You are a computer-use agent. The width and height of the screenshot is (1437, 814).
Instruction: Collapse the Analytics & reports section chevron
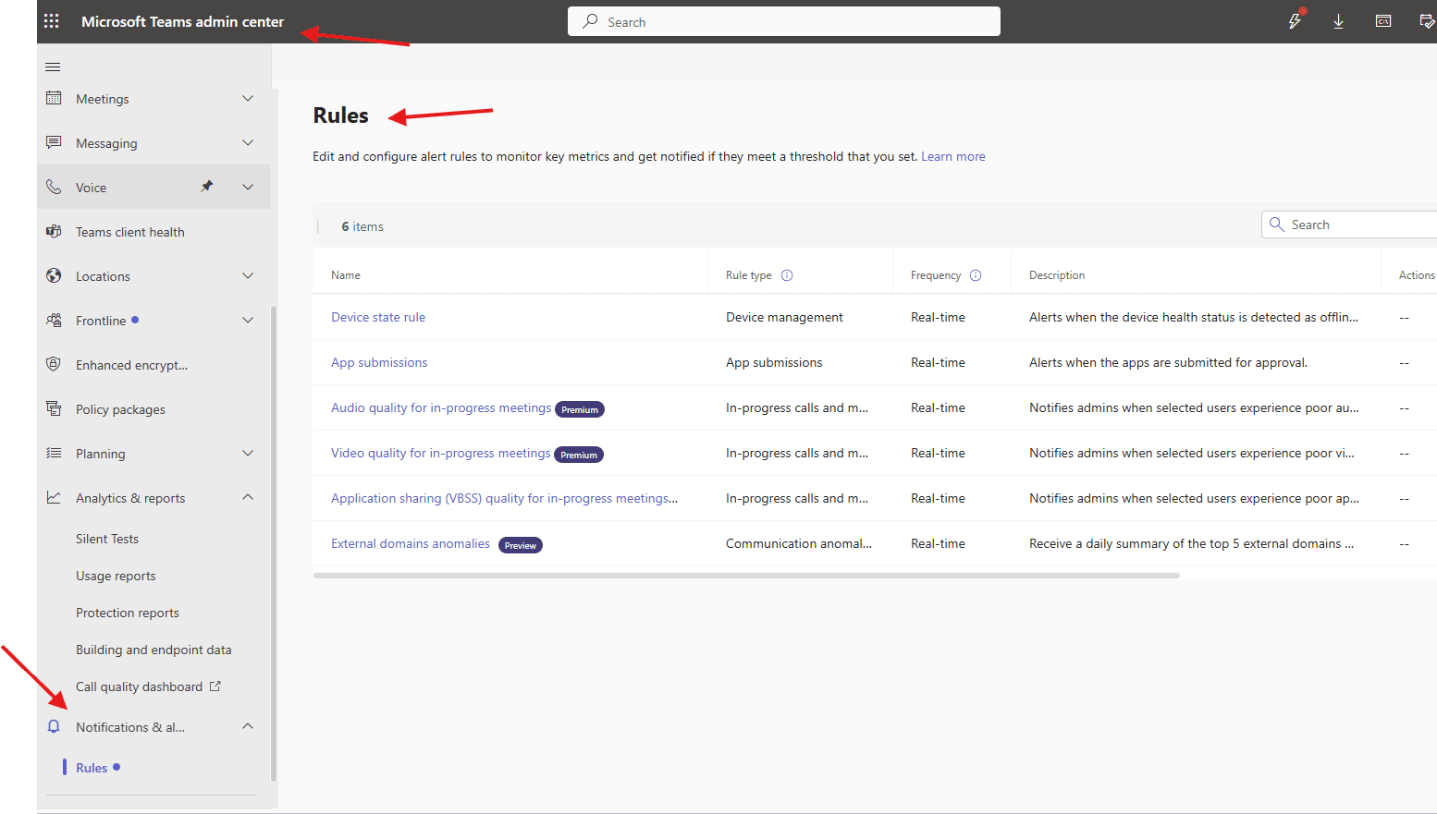point(248,497)
